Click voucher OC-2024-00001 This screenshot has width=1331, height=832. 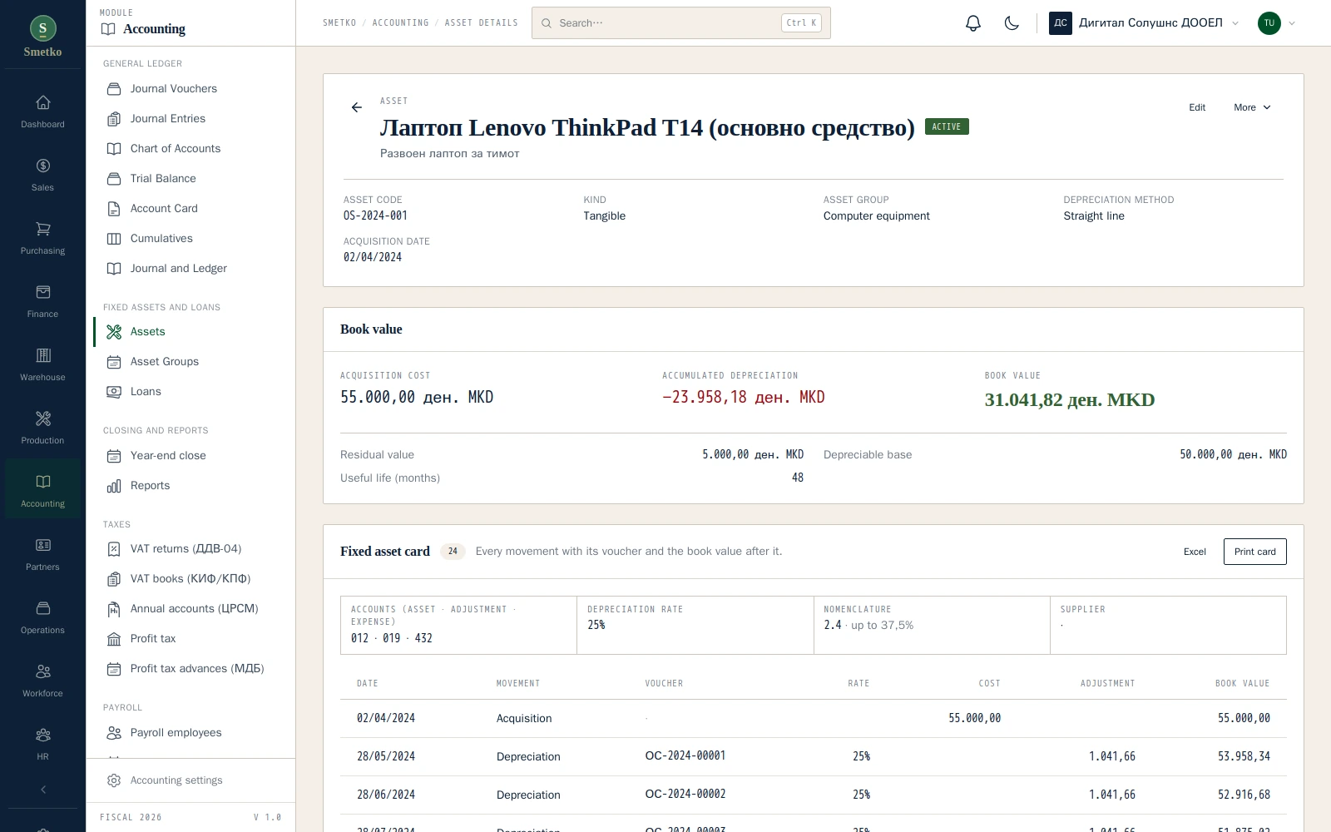pos(685,755)
